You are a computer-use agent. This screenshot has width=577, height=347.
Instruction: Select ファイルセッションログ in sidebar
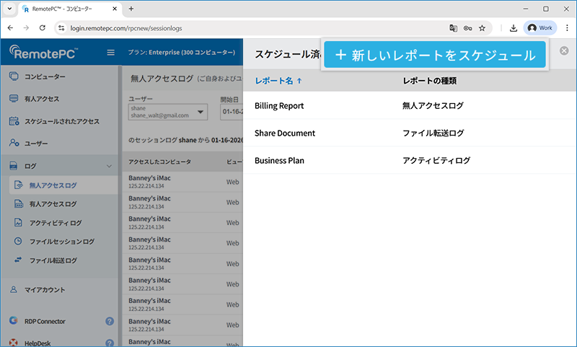point(62,242)
